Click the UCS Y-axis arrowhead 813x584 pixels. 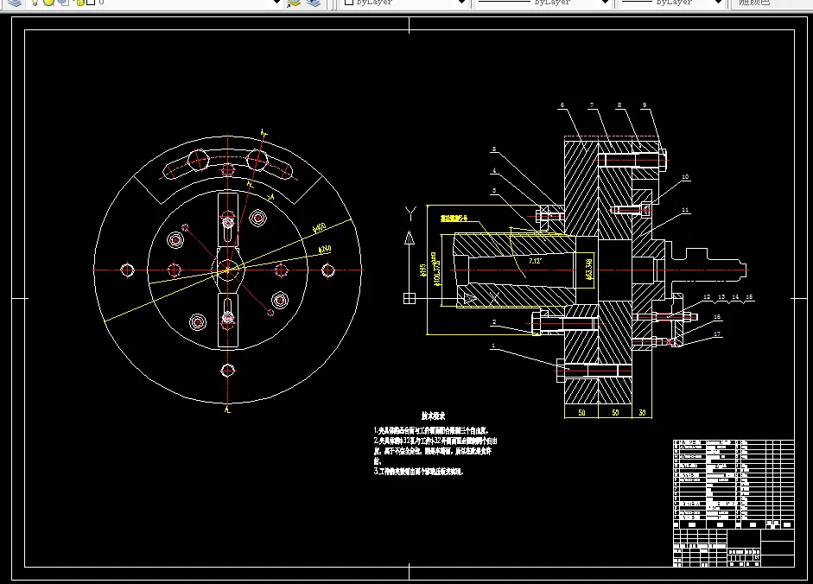pos(410,238)
